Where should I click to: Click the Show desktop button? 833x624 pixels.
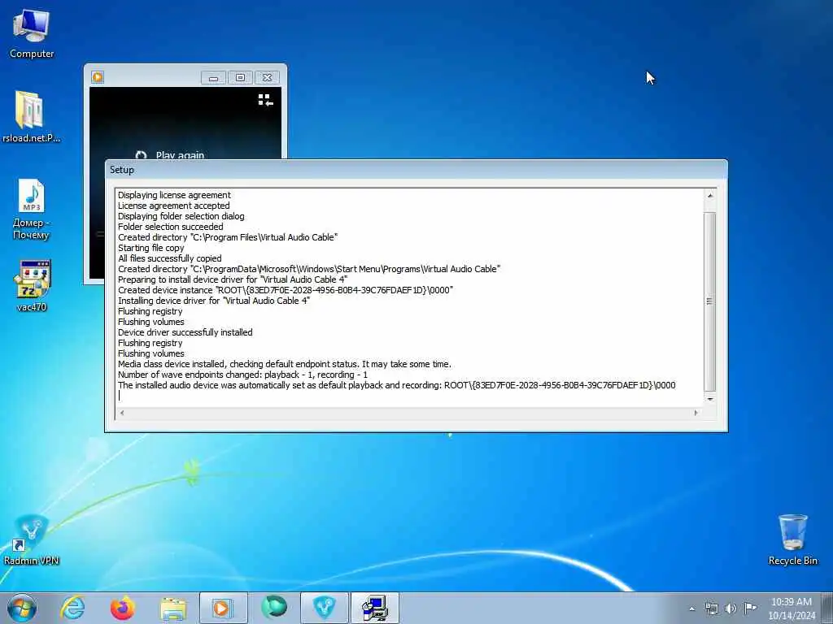point(828,609)
